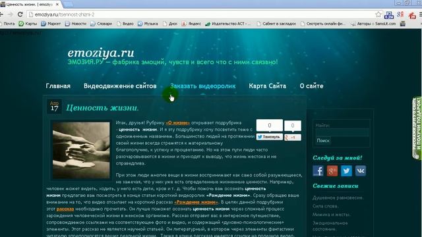Open the Видео bookmark

pos(125,24)
